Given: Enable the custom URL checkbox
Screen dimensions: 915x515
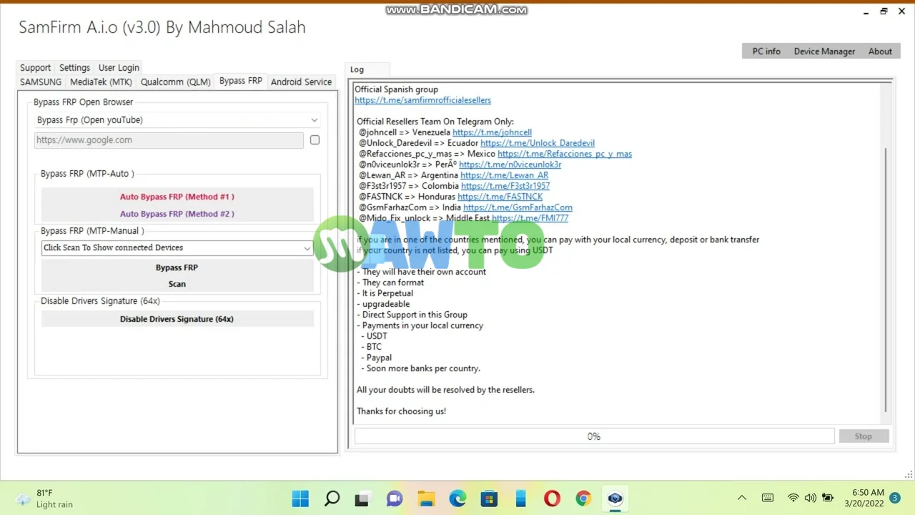Looking at the screenshot, I should coord(315,140).
